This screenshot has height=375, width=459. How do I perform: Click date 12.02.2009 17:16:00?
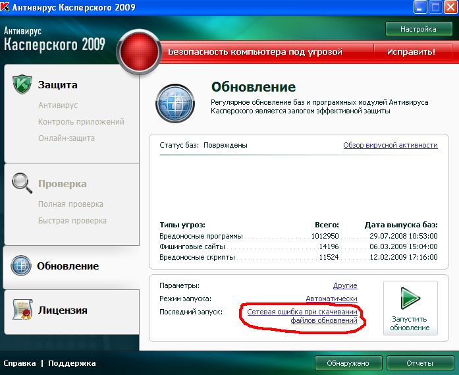(x=404, y=257)
